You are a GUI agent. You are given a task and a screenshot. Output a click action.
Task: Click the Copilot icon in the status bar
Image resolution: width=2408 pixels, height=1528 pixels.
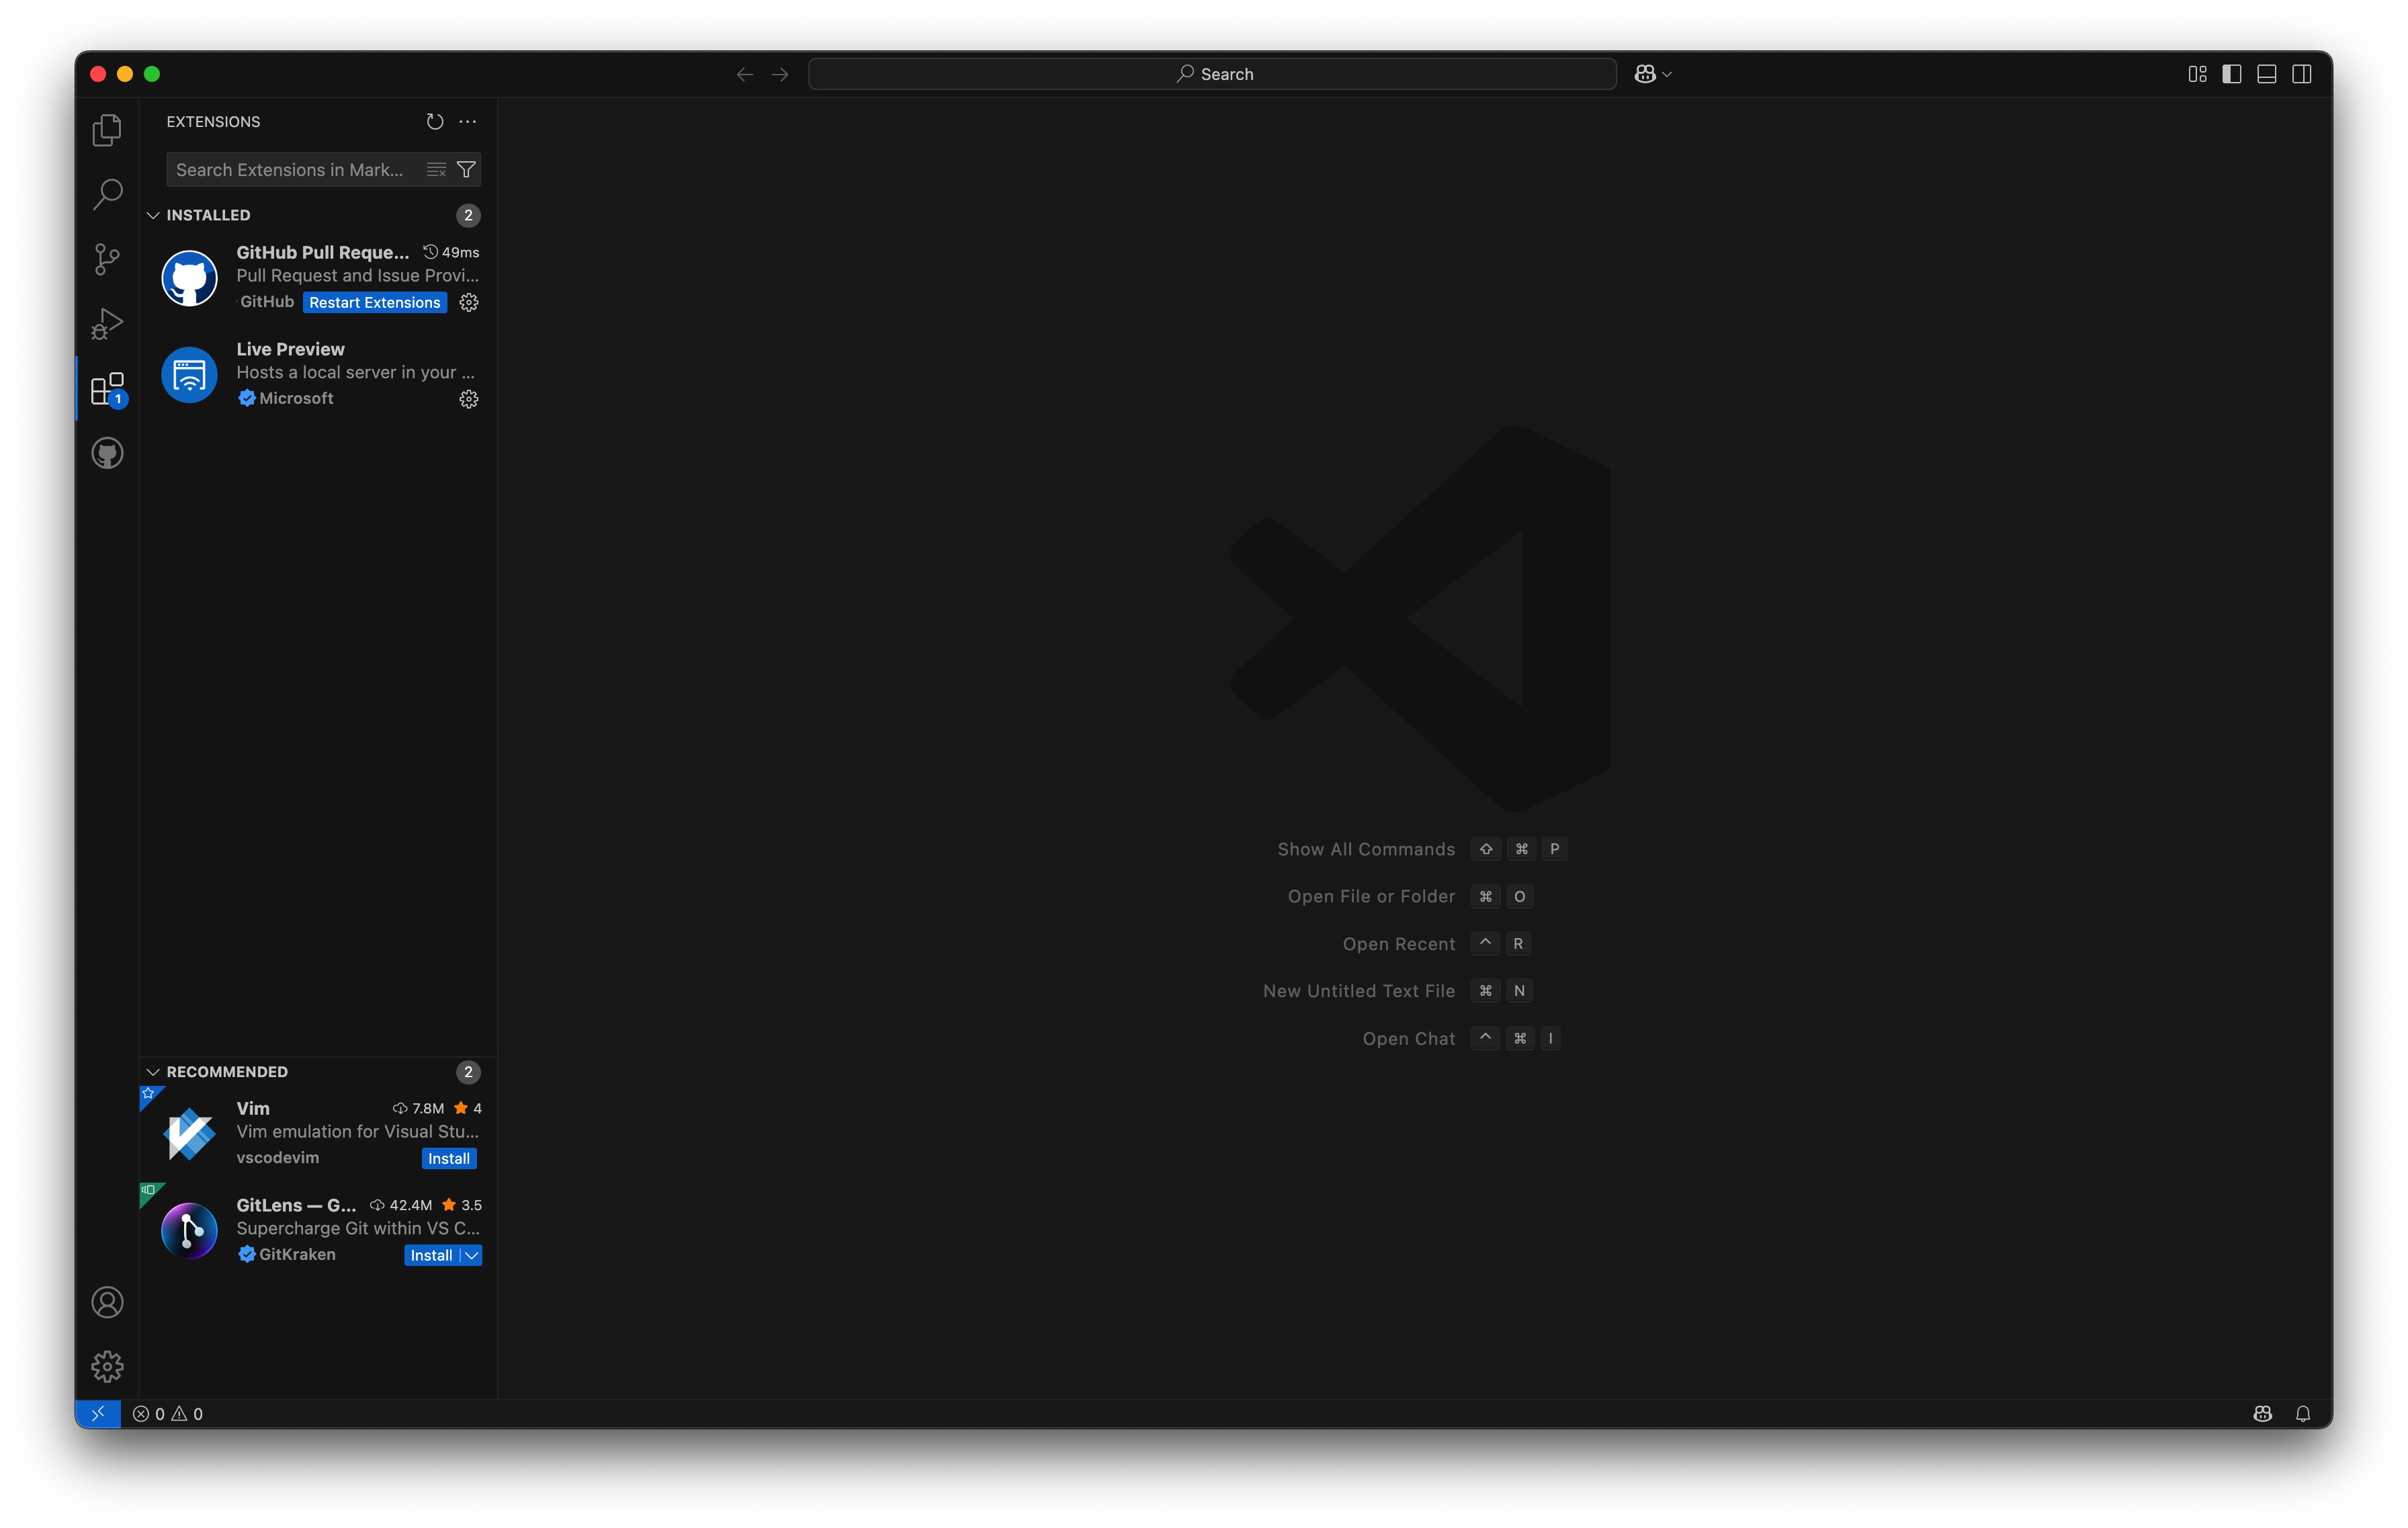click(2262, 1414)
